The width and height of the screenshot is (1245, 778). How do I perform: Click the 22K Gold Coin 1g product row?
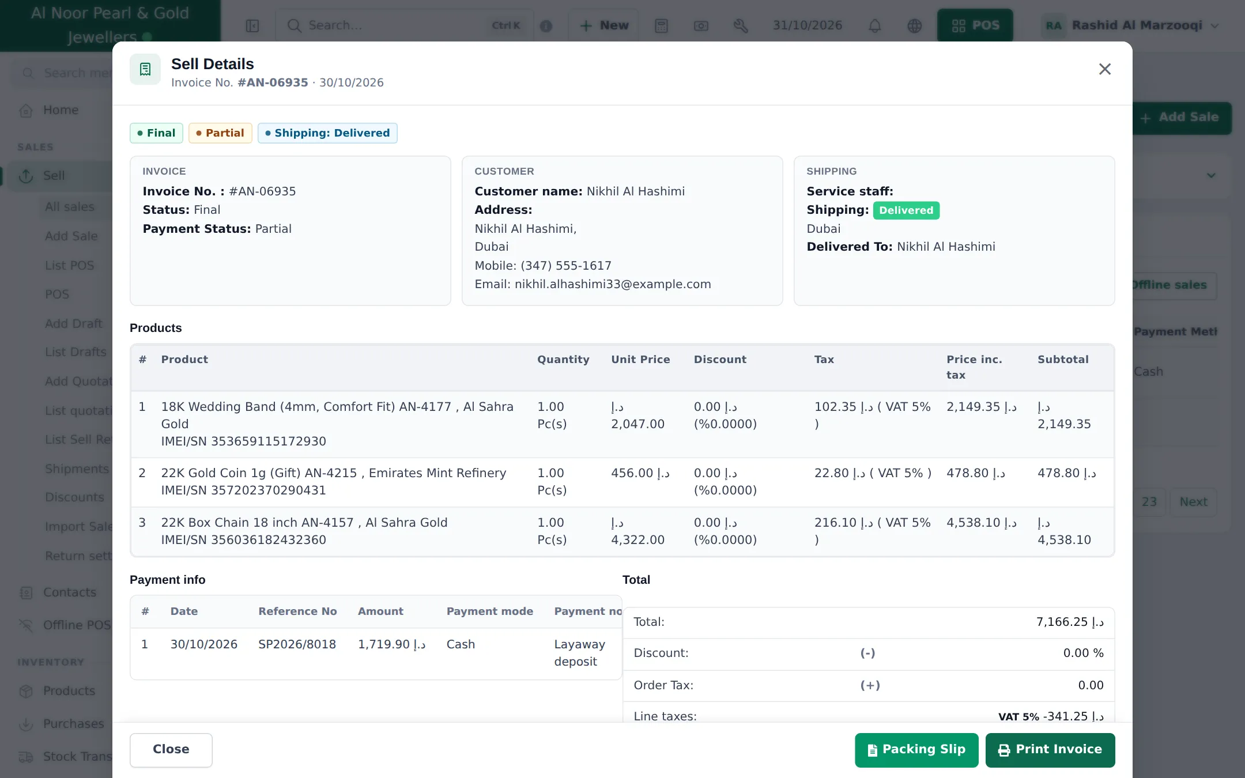coord(622,482)
